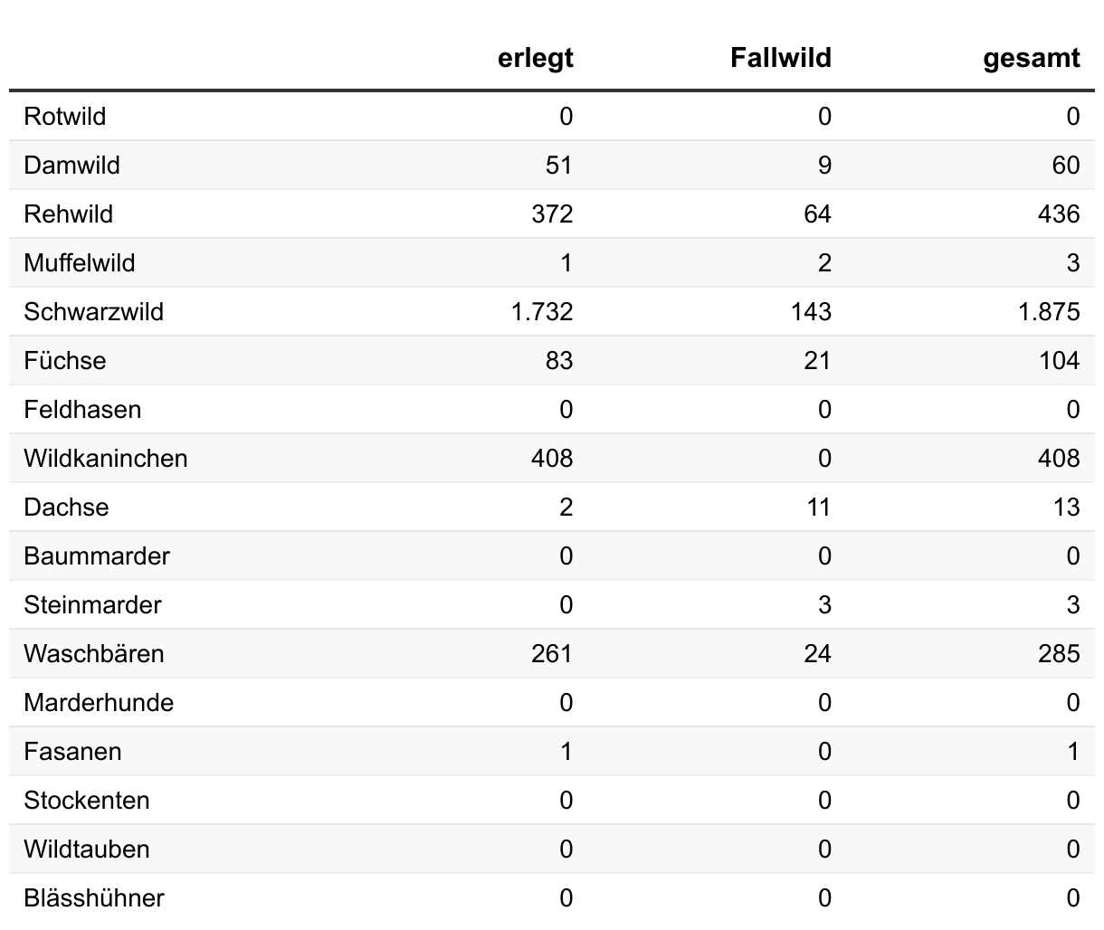The width and height of the screenshot is (1104, 930).
Task: Select Damwild erlegt value 51
Action: 558,166
